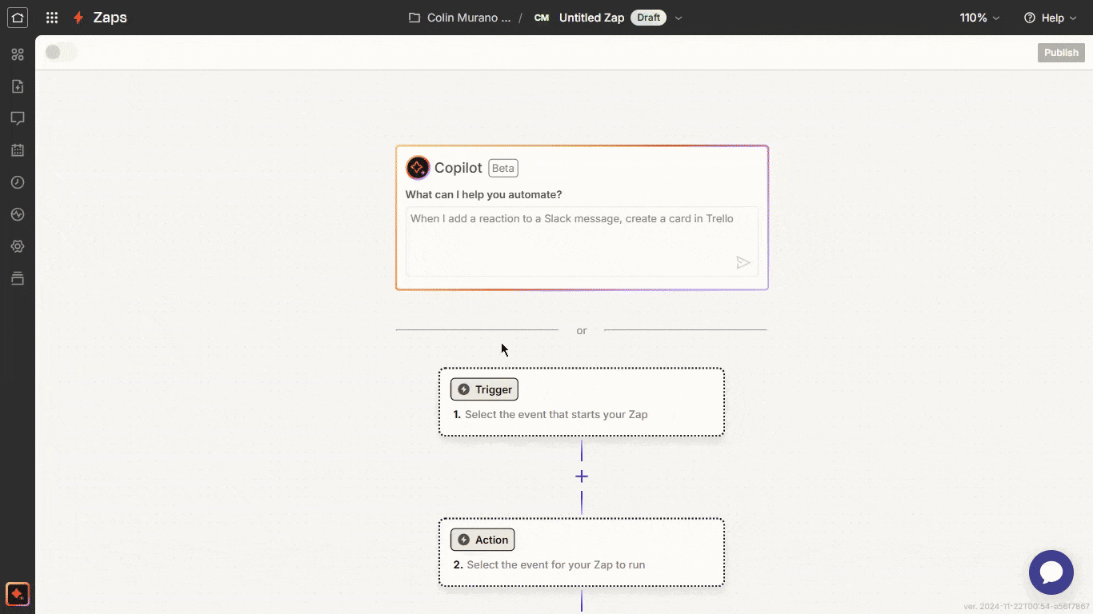Click the Zaps lightning bolt logo
This screenshot has width=1093, height=614.
point(78,18)
